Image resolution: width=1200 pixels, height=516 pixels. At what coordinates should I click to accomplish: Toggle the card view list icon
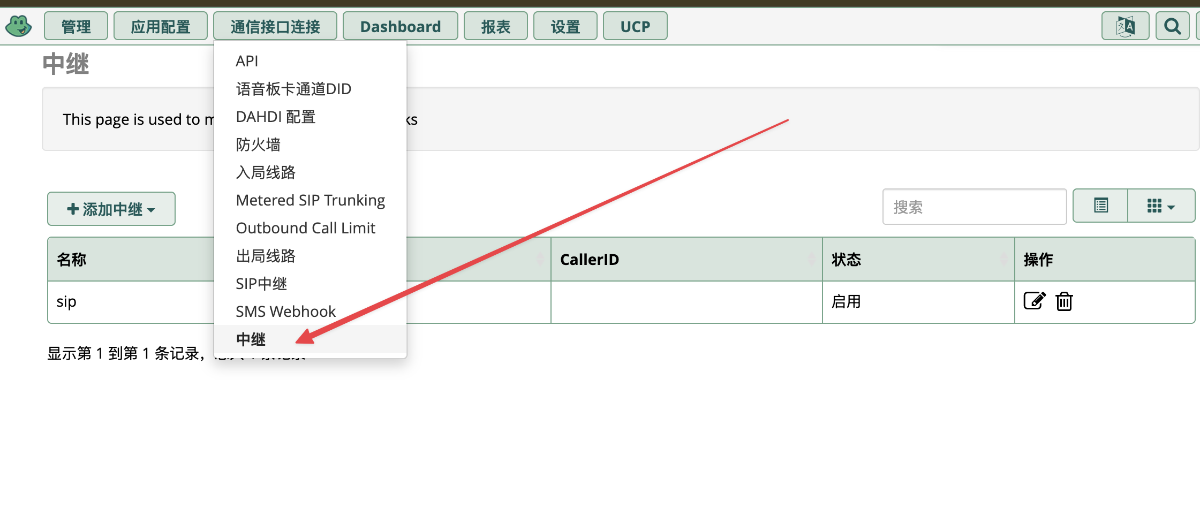pos(1100,206)
